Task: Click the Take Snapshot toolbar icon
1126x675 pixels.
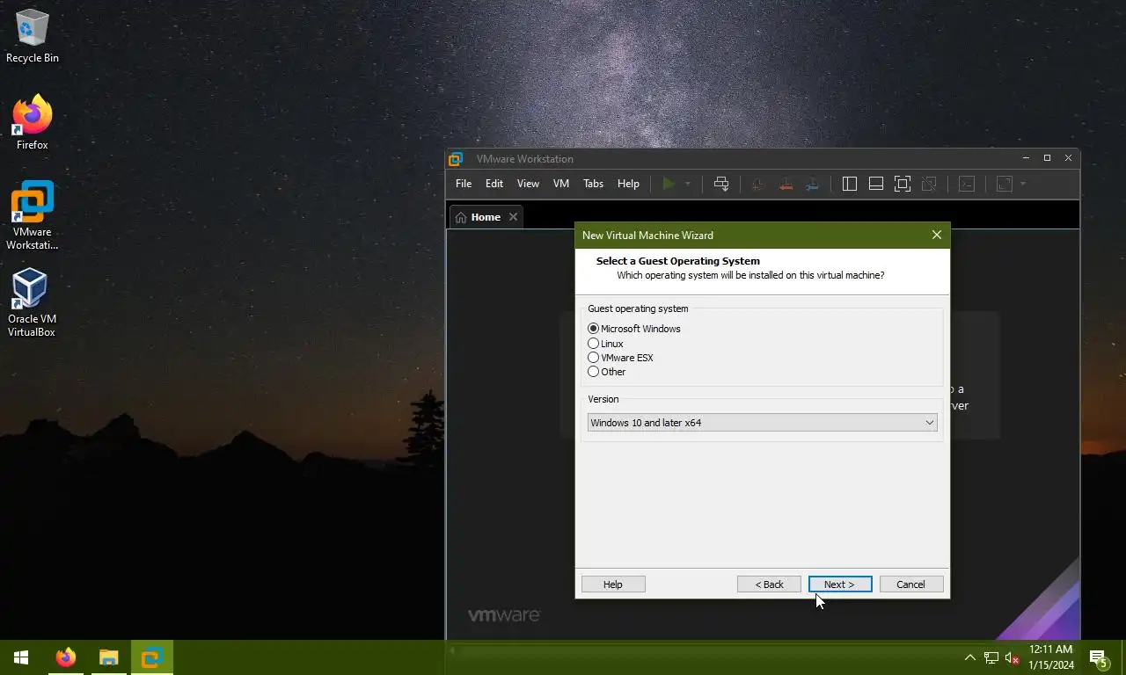Action: tap(758, 184)
